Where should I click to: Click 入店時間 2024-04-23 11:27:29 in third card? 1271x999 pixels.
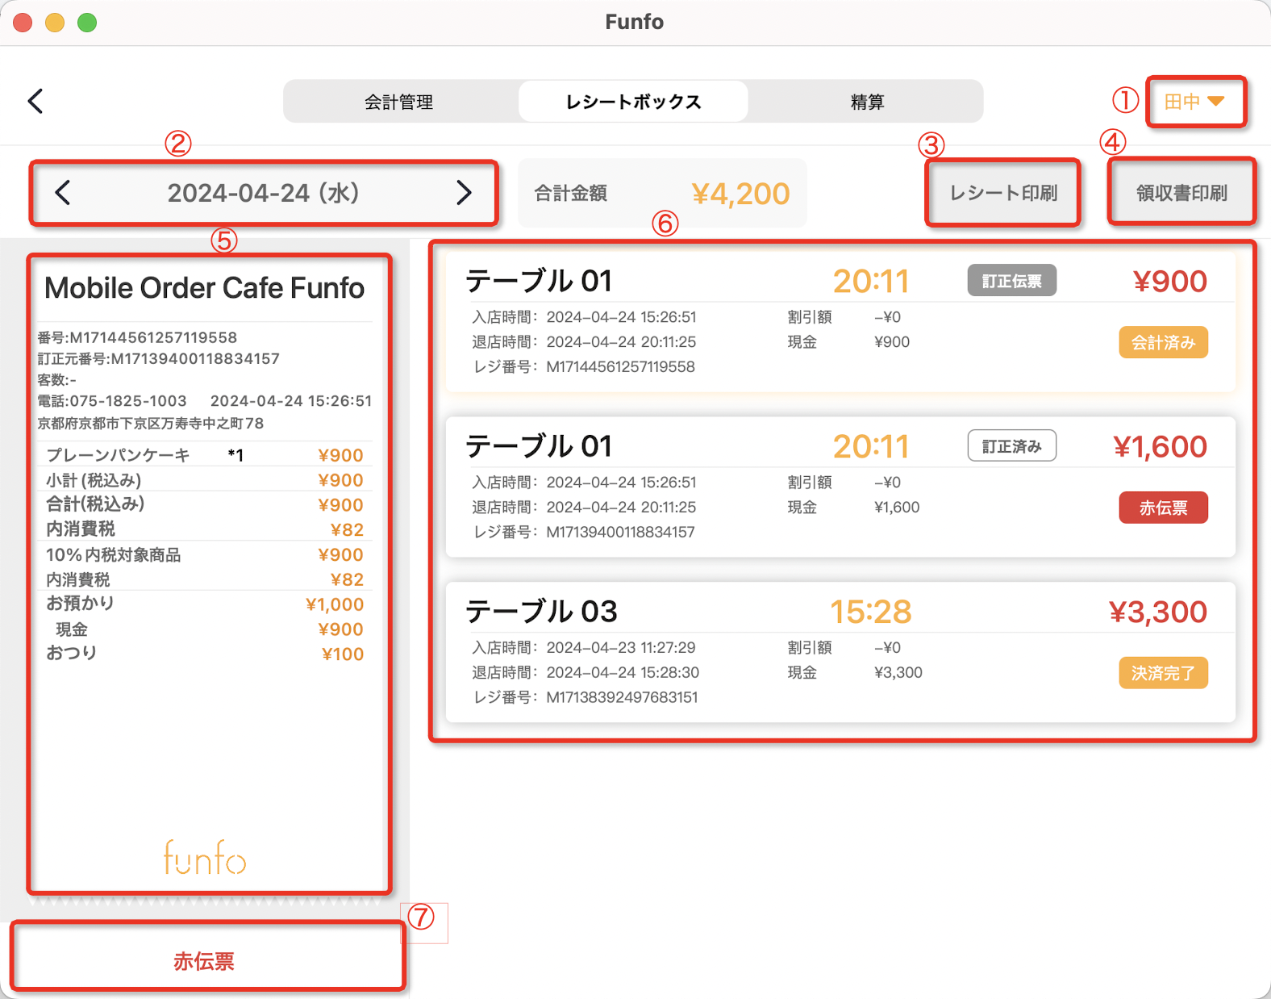tap(584, 648)
